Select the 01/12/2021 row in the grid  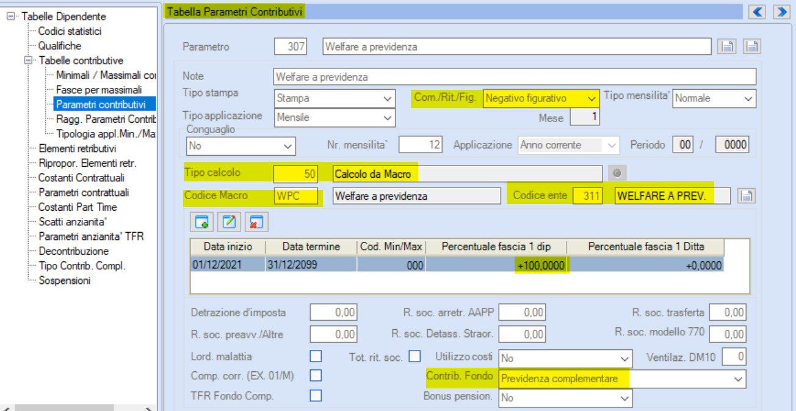coord(457,266)
